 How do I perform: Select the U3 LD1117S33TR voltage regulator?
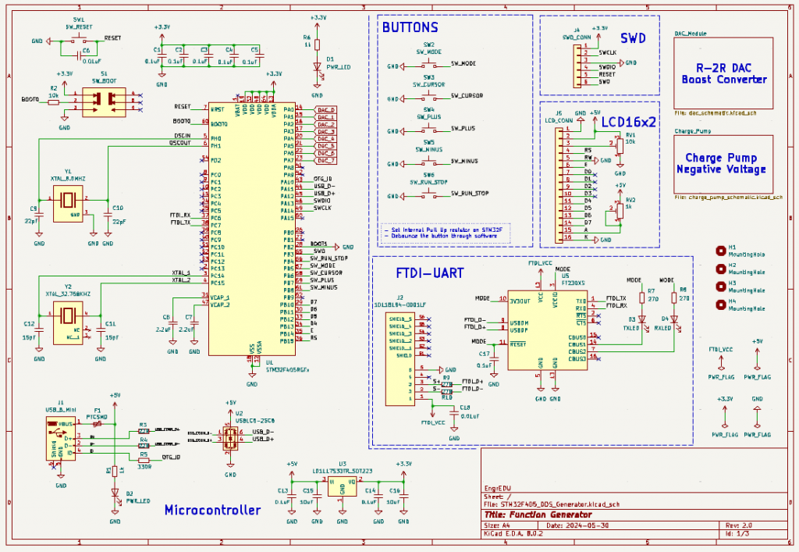click(342, 486)
